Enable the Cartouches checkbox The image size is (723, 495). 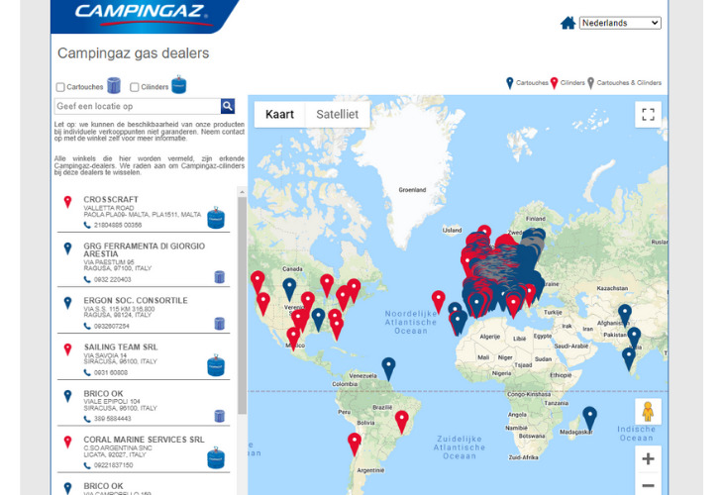pyautogui.click(x=60, y=87)
